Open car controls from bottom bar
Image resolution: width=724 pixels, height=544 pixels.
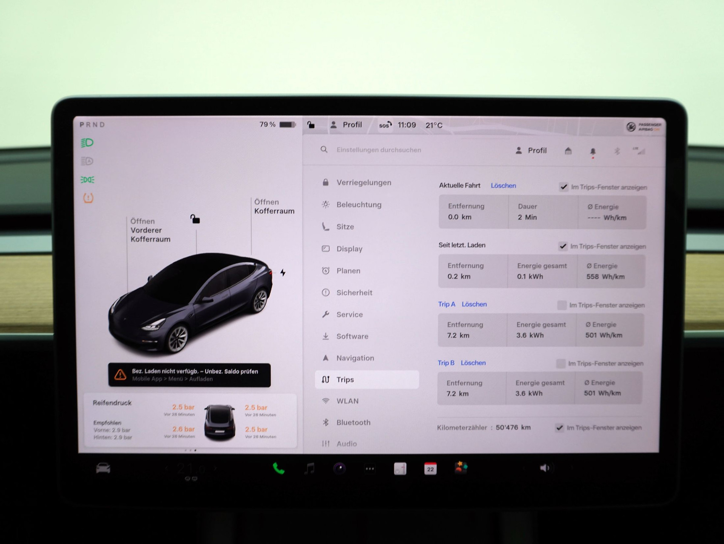(x=103, y=468)
